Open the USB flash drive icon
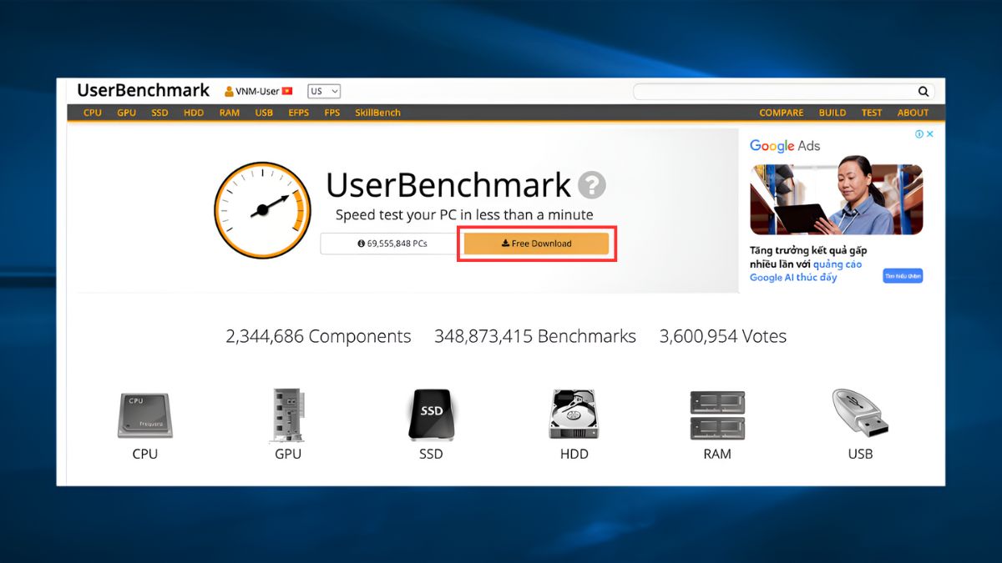The height and width of the screenshot is (563, 1002). [861, 415]
